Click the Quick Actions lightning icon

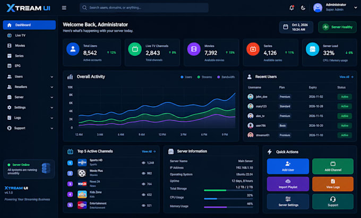click(x=270, y=152)
